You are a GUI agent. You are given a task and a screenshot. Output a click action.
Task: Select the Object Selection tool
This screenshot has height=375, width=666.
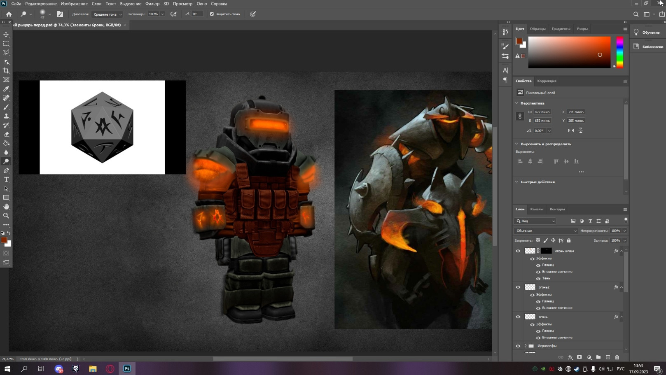6,62
